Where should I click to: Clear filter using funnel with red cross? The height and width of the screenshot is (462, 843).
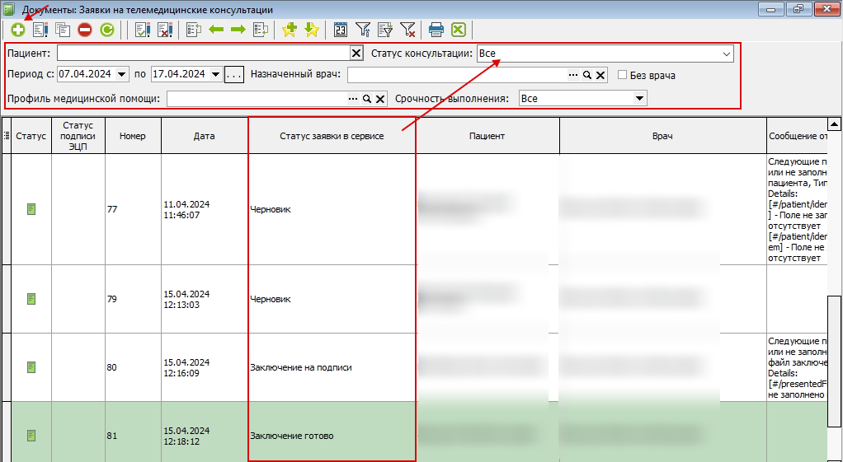coord(407,30)
